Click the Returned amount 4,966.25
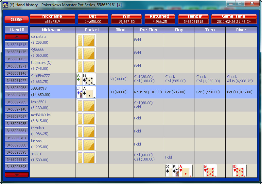This screenshot has width=262, height=184. 160,22
